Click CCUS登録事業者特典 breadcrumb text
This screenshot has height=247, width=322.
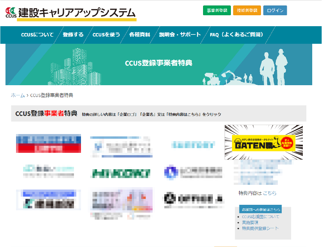point(52,95)
